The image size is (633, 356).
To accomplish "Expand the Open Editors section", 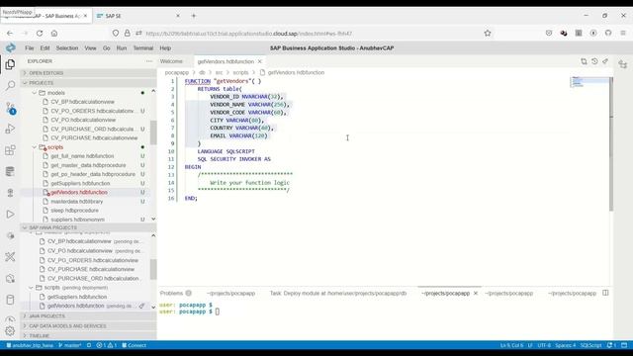I will click(x=89, y=73).
